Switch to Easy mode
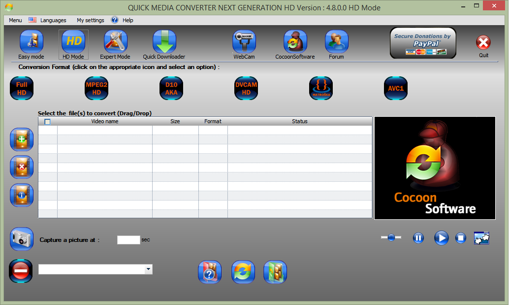Image resolution: width=509 pixels, height=305 pixels. (x=31, y=41)
